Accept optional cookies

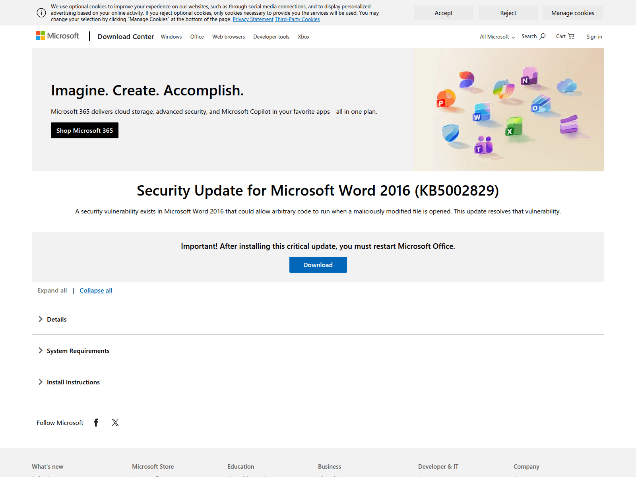(444, 13)
